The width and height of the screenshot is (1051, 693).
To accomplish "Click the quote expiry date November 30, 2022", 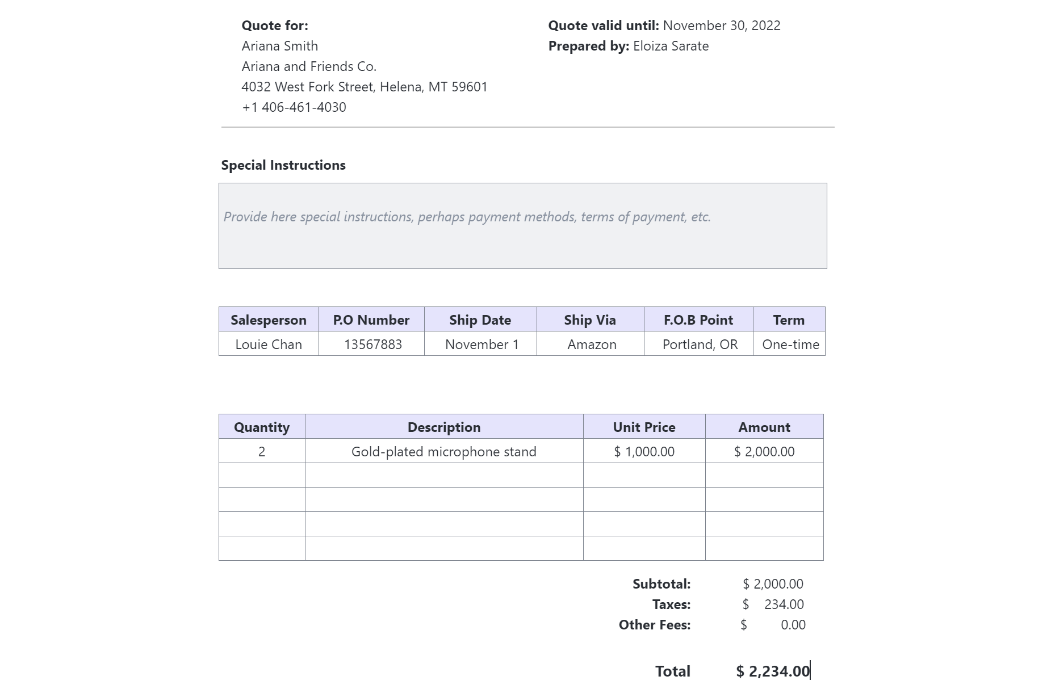I will [721, 26].
